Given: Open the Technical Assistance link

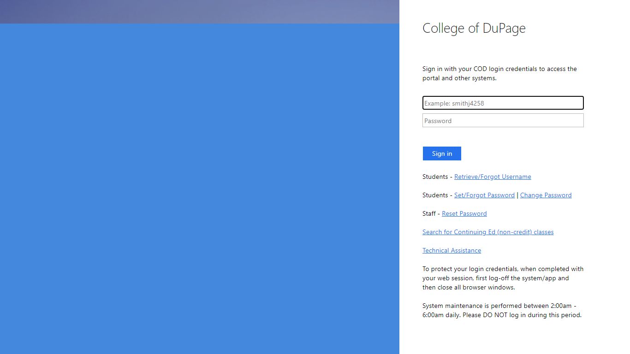Looking at the screenshot, I should 452,250.
